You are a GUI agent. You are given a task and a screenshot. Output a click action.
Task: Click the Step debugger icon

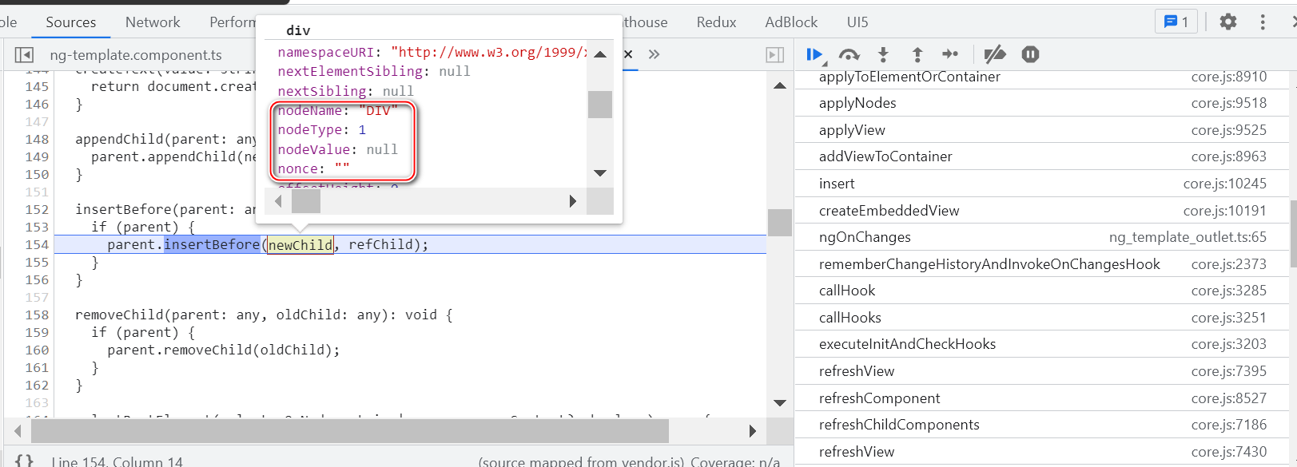[950, 54]
